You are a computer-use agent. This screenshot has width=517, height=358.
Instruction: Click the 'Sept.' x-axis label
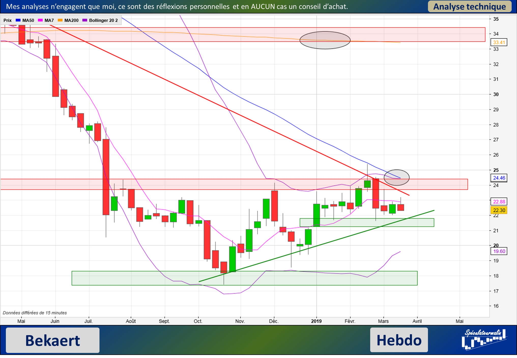164,321
